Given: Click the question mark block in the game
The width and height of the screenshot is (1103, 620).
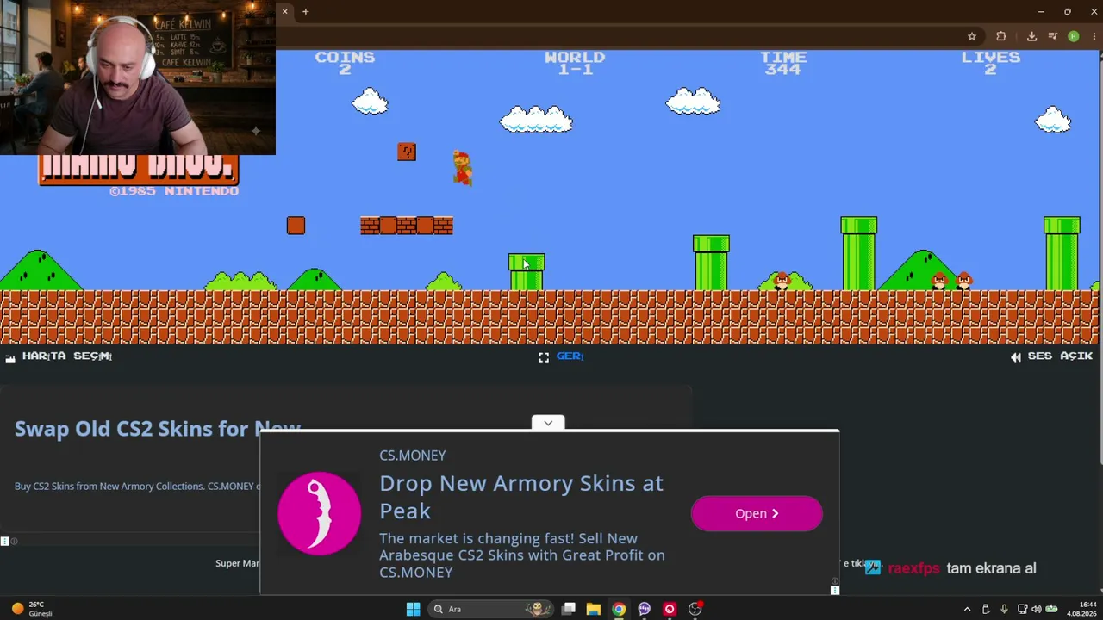Looking at the screenshot, I should (407, 152).
